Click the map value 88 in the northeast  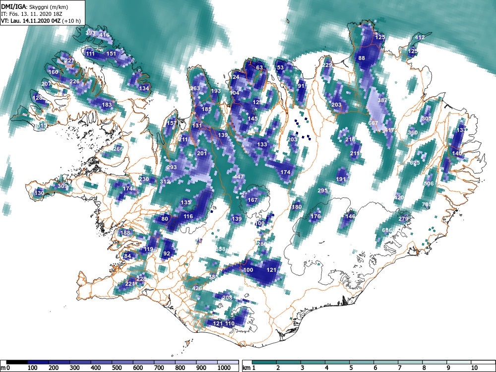coord(362,58)
